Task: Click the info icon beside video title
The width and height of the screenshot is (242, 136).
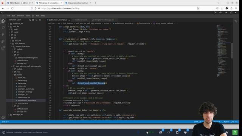Action: 4,132
